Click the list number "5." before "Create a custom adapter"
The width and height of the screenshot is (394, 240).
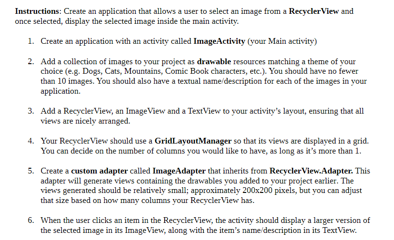tap(31, 171)
